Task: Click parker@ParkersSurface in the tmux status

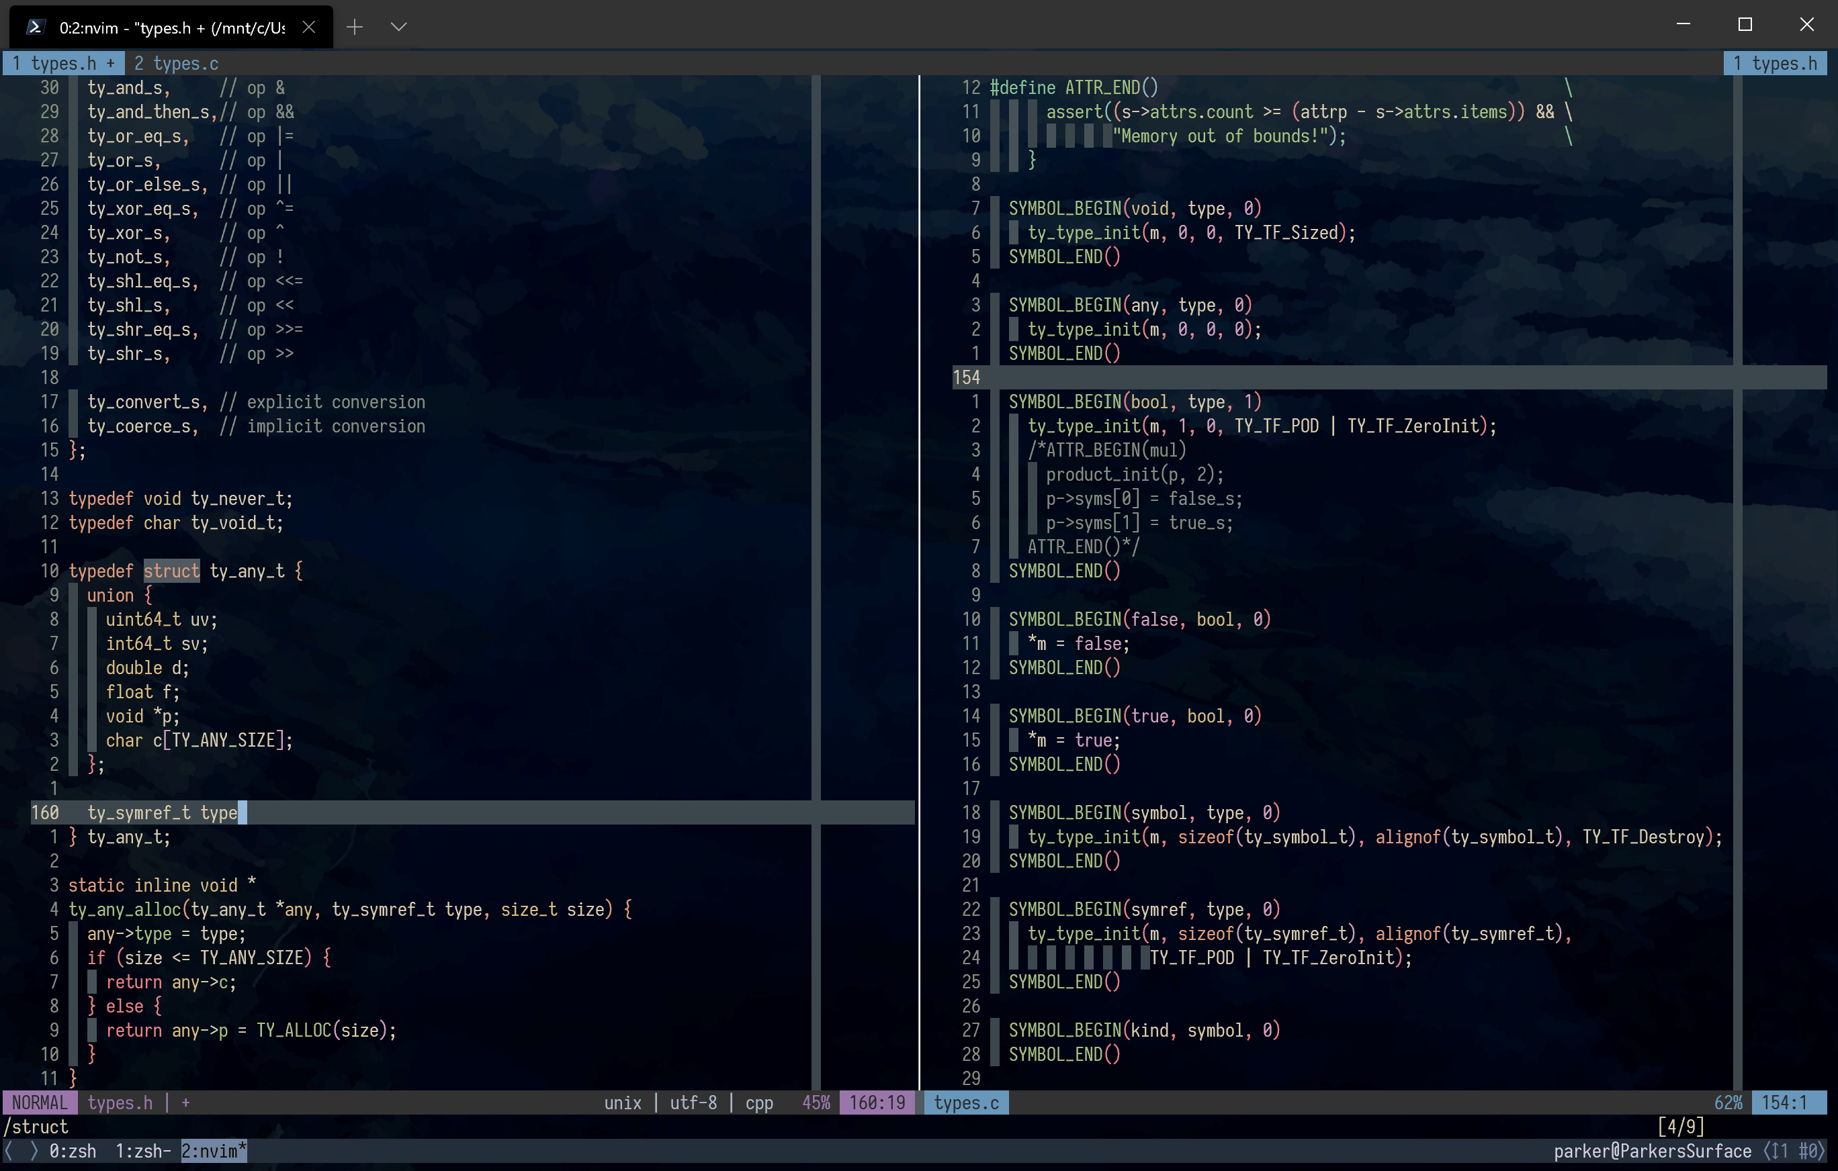Action: tap(1653, 1150)
